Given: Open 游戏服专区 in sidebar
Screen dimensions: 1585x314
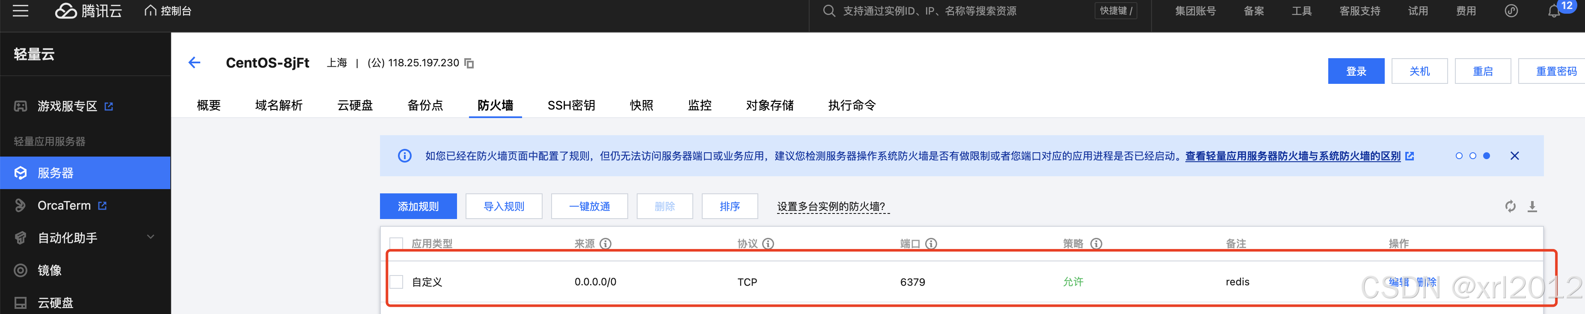Looking at the screenshot, I should [x=67, y=107].
